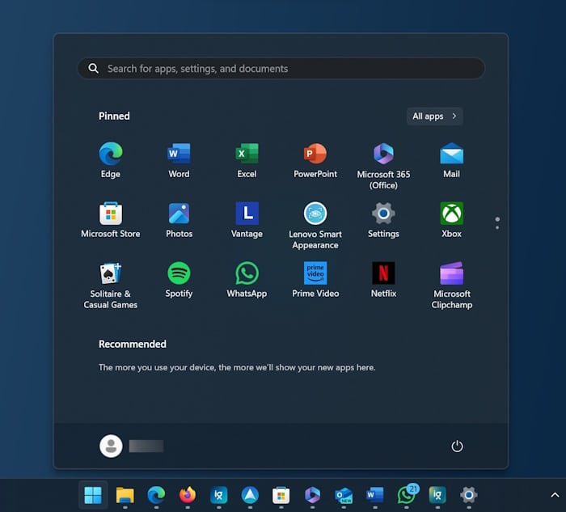
Task: Click the Start button on the taskbar
Action: point(93,495)
